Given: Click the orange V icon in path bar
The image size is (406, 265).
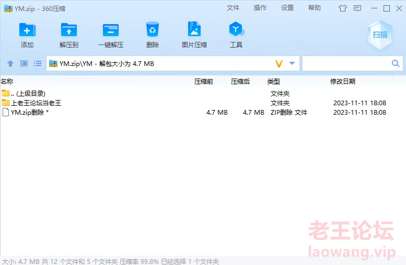Looking at the screenshot, I should [x=279, y=63].
